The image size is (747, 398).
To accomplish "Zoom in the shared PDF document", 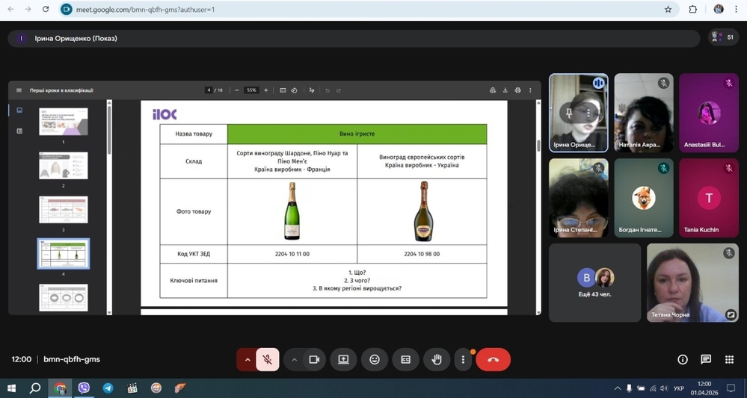I will (266, 90).
